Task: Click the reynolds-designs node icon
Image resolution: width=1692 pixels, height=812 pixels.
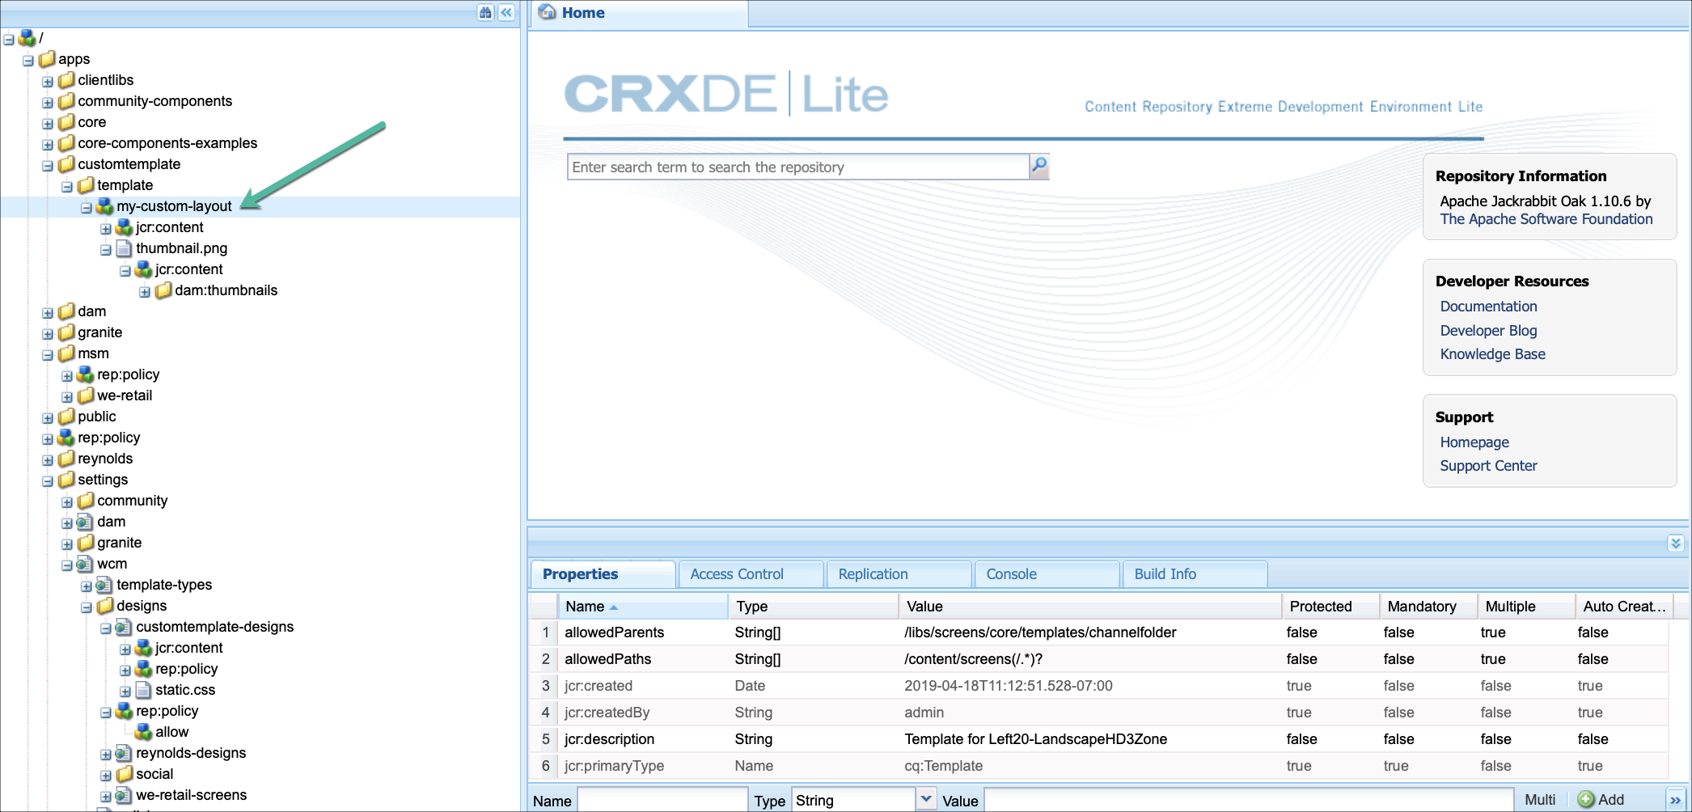Action: click(125, 753)
